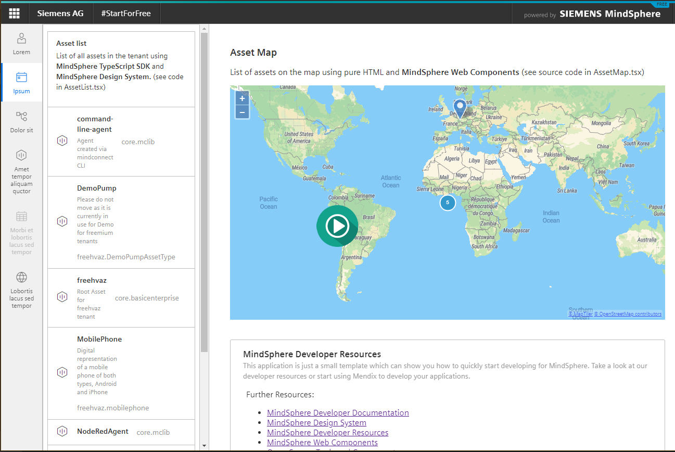Viewport: 675px width, 452px height.
Task: Click the hexagon icon of command-line-agent asset
Action: 62,141
